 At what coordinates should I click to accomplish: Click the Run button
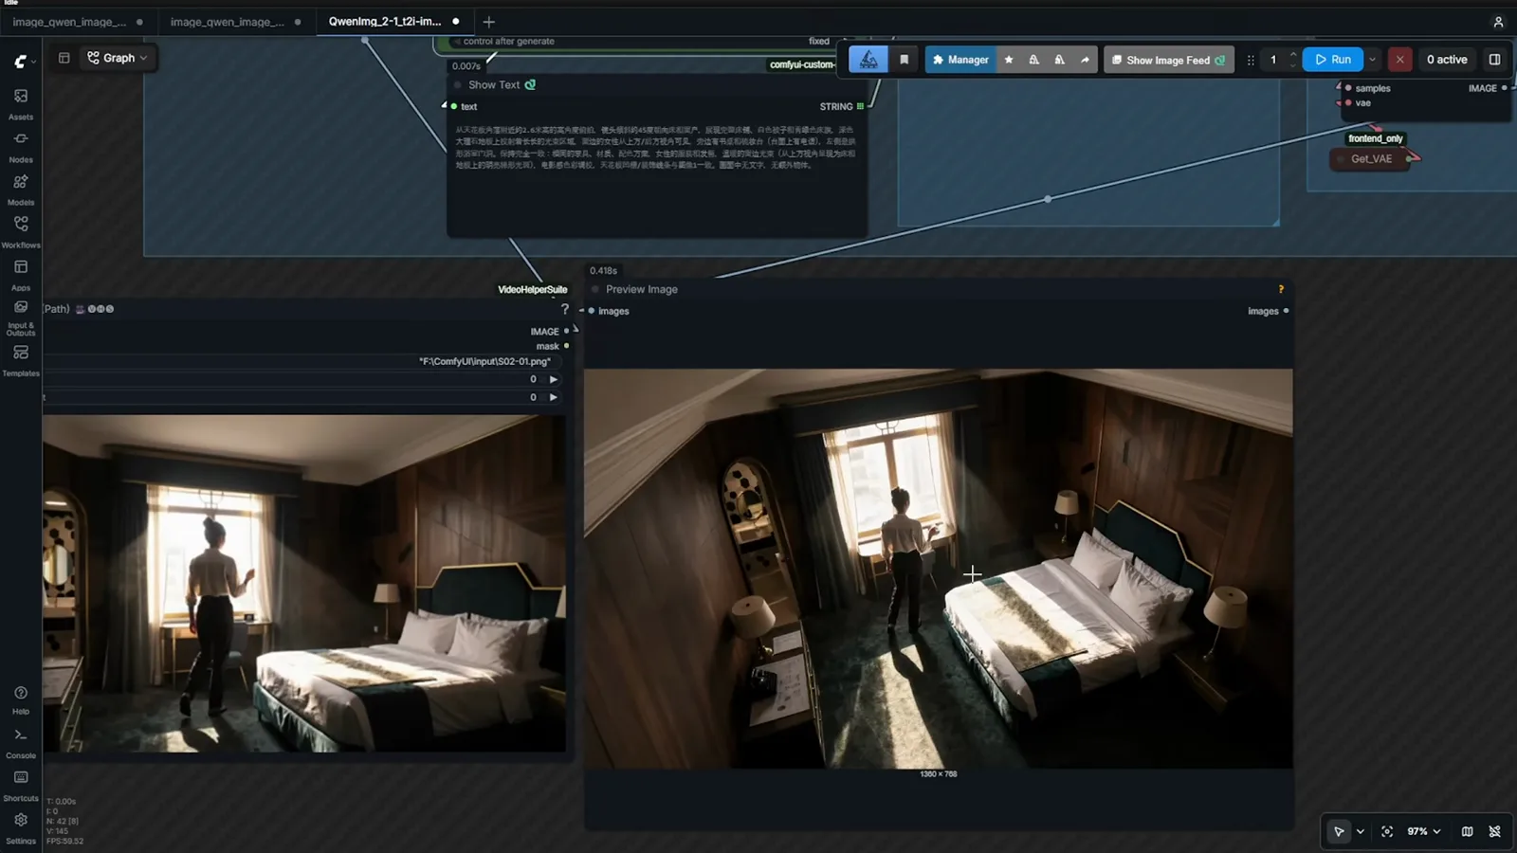coord(1332,60)
